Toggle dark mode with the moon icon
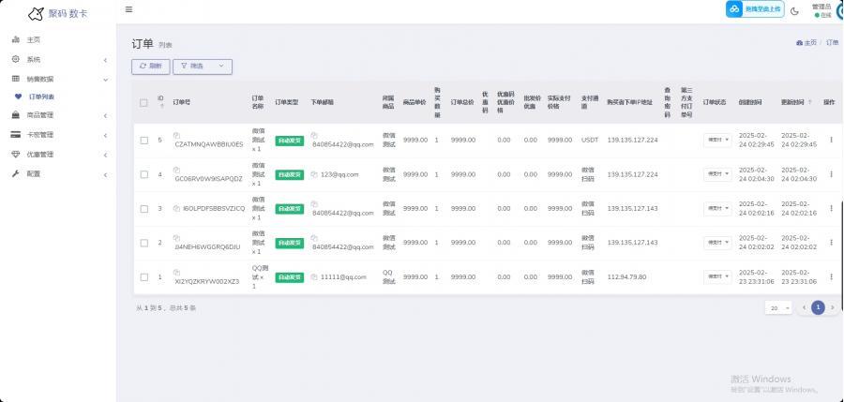This screenshot has width=844, height=402. pyautogui.click(x=795, y=11)
